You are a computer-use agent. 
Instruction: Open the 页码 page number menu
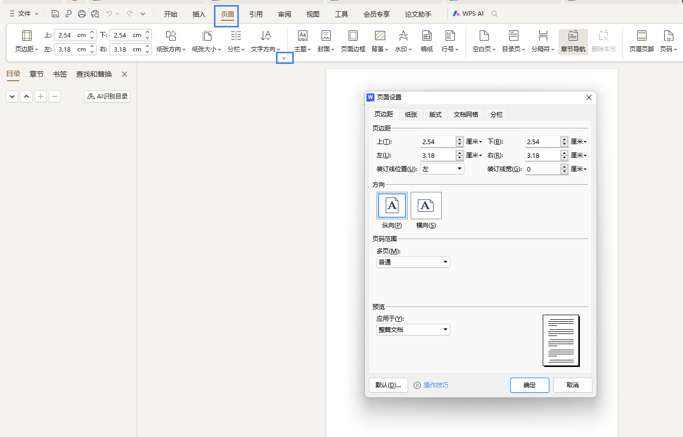[x=669, y=41]
